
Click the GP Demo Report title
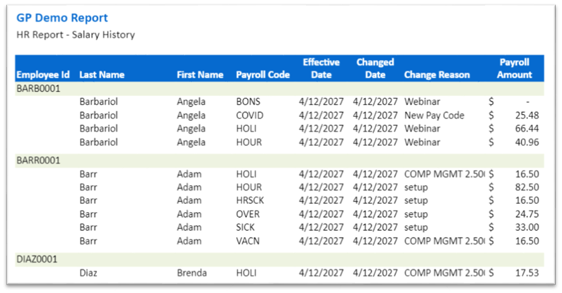pos(62,18)
